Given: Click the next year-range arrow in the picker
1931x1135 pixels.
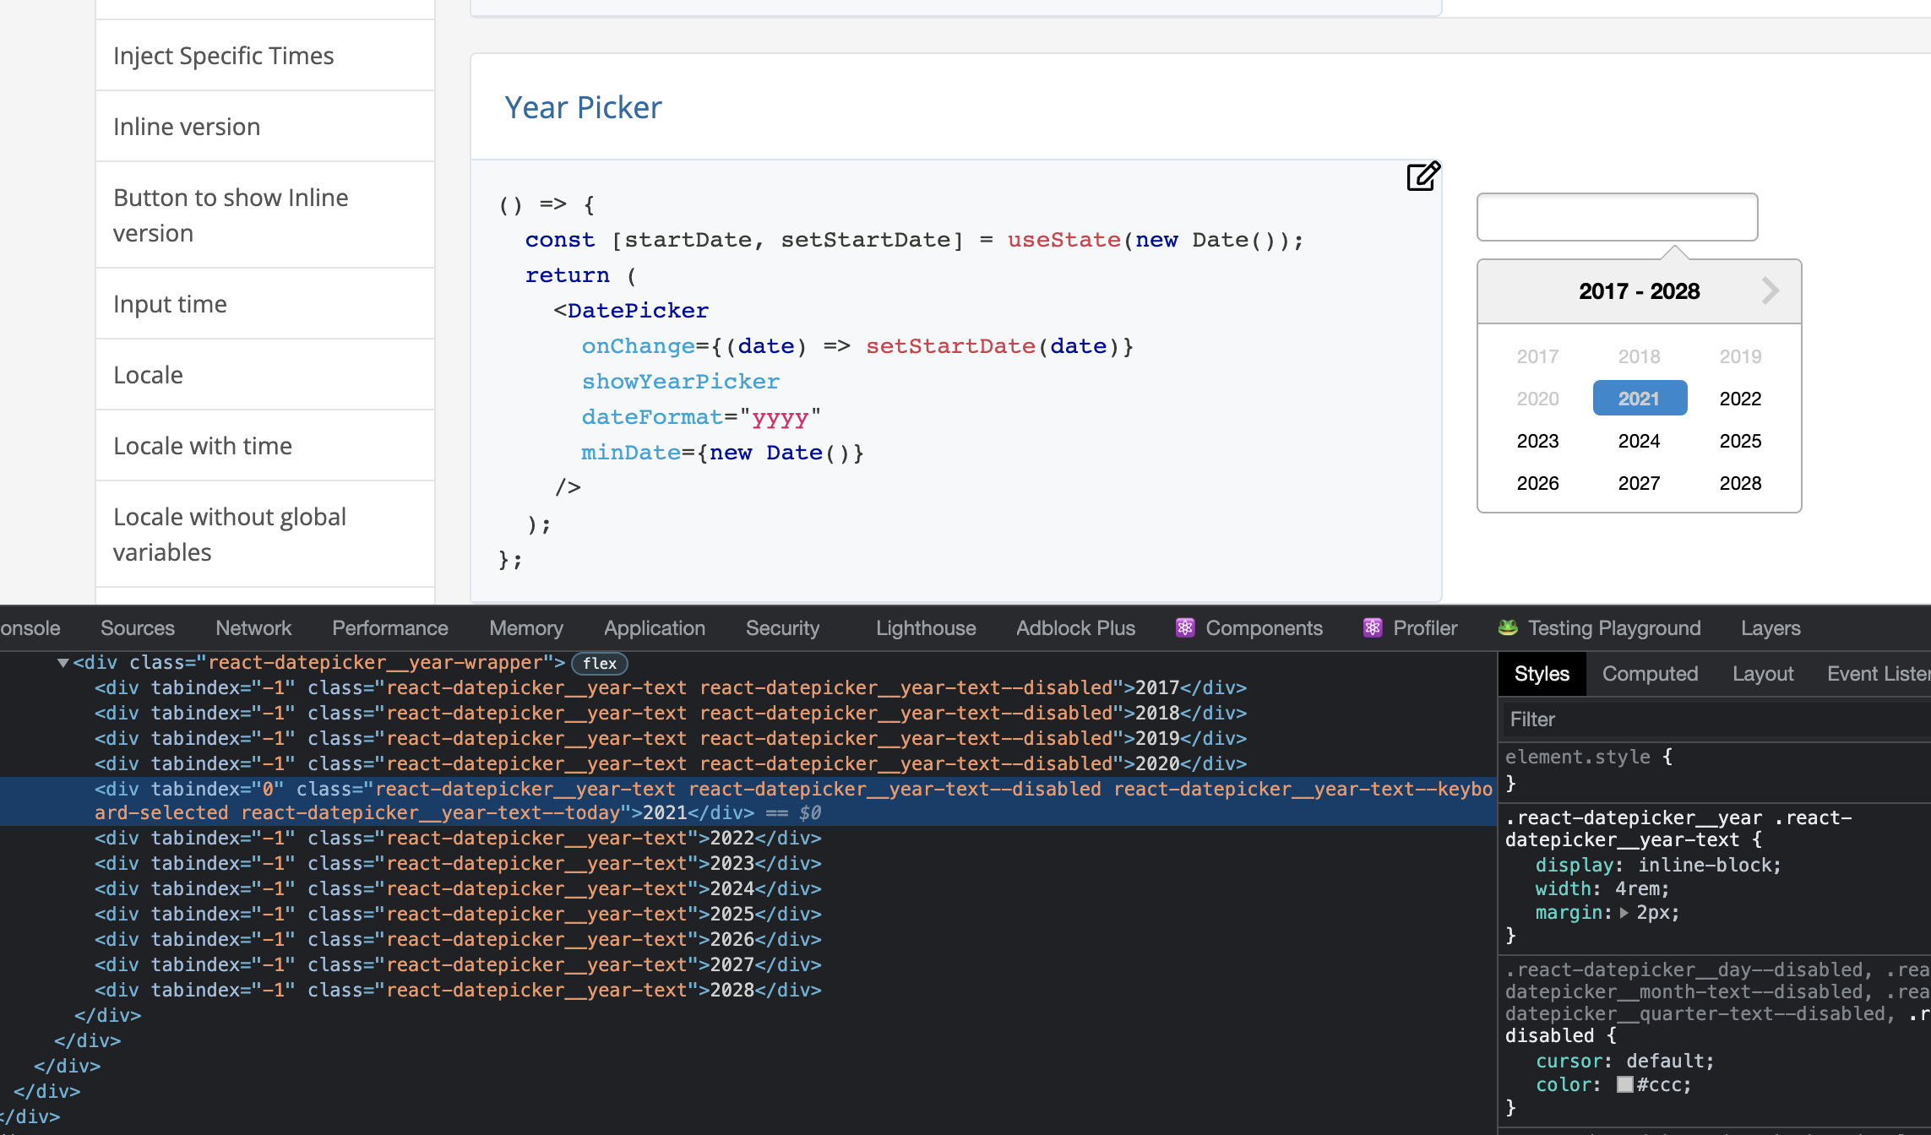Looking at the screenshot, I should [1771, 291].
